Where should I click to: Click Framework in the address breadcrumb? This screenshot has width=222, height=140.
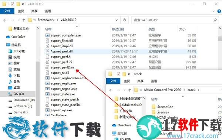[46, 20]
